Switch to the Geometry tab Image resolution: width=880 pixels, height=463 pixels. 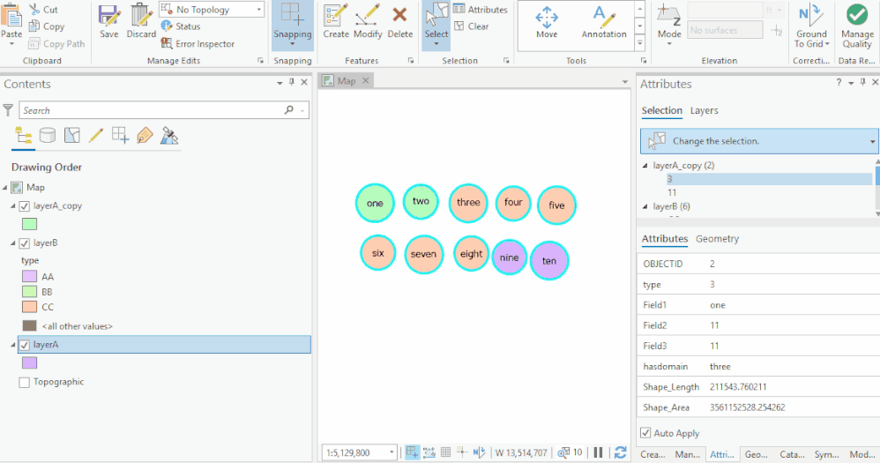tap(717, 238)
